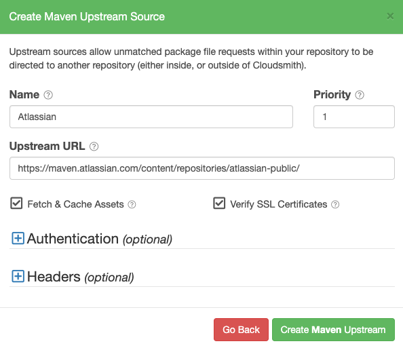
Task: Focus the Upstream URL input field
Action: point(202,168)
